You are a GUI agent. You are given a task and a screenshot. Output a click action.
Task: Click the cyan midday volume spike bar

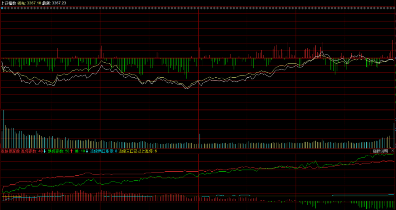point(200,141)
